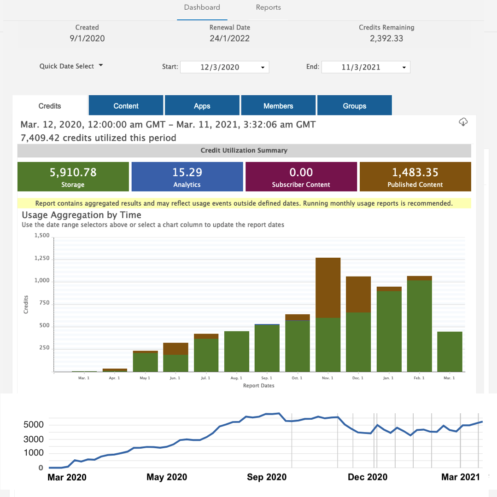
Task: Open the Members tab
Action: pyautogui.click(x=278, y=105)
